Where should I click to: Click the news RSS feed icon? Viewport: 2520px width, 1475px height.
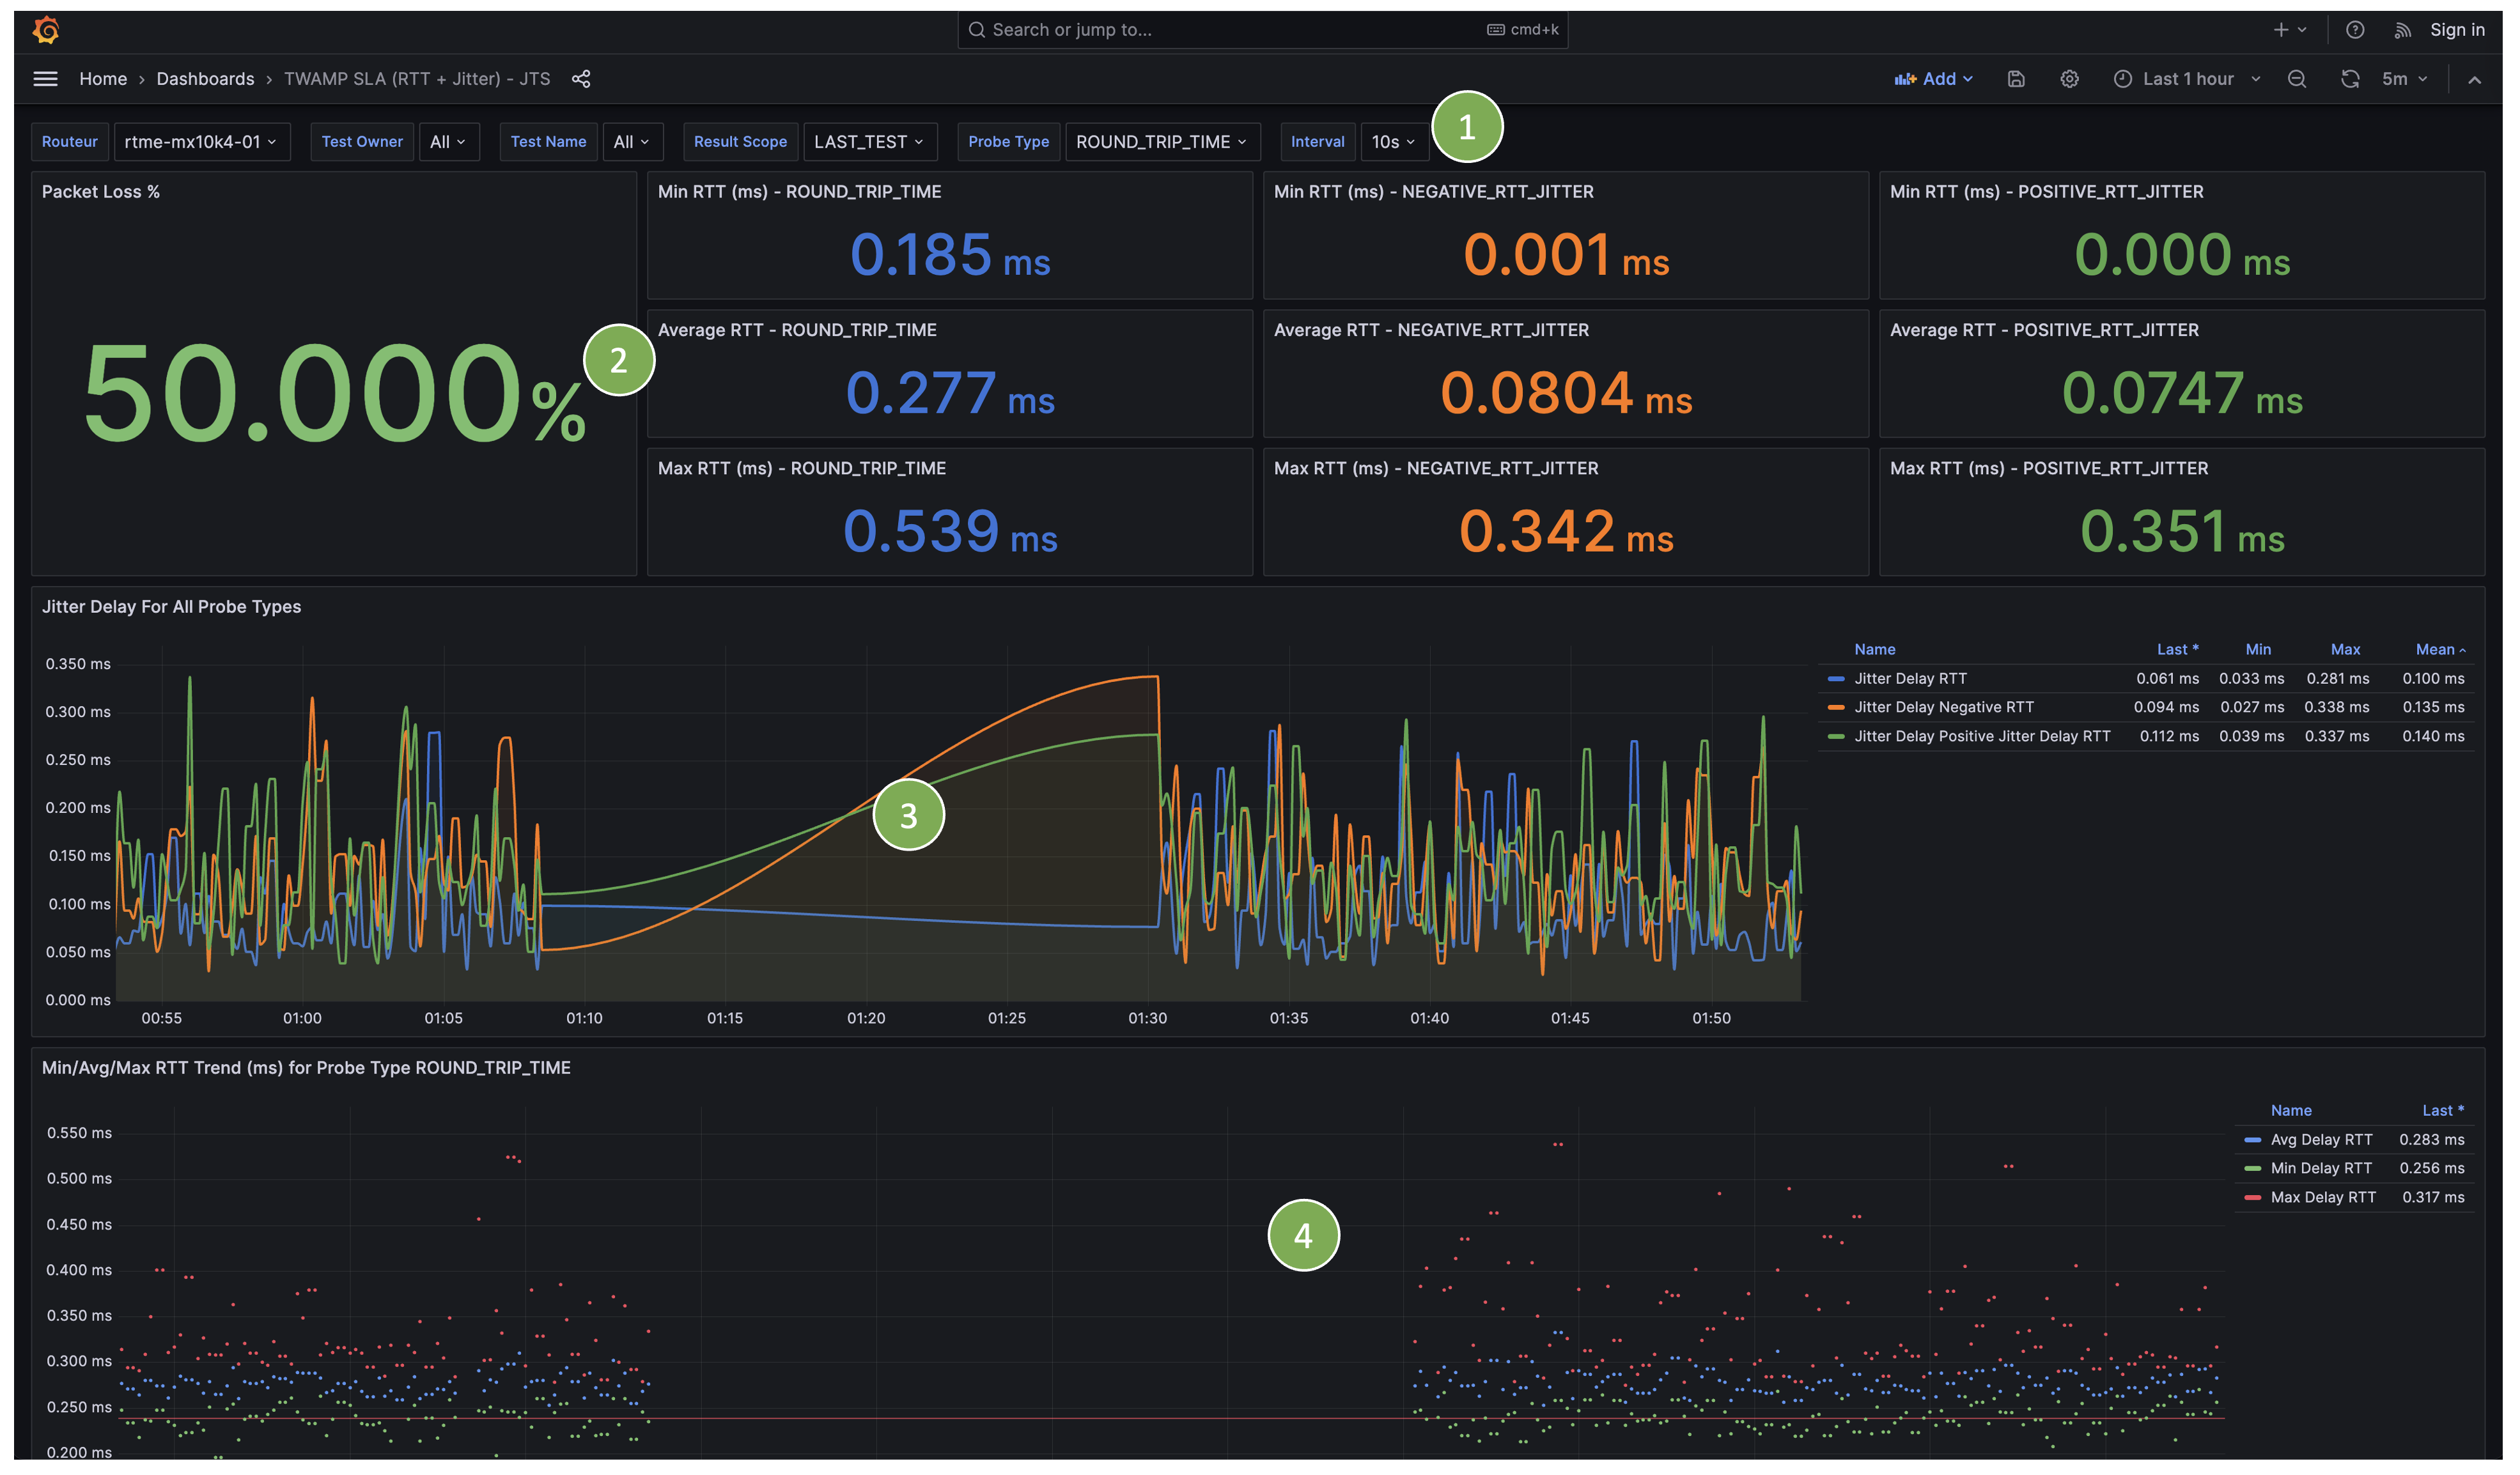click(x=2402, y=30)
